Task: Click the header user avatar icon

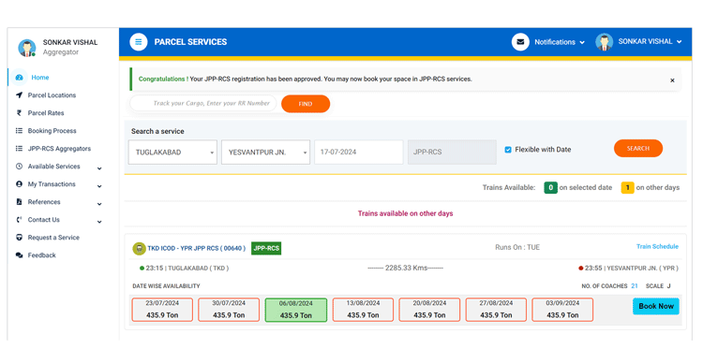Action: (604, 42)
